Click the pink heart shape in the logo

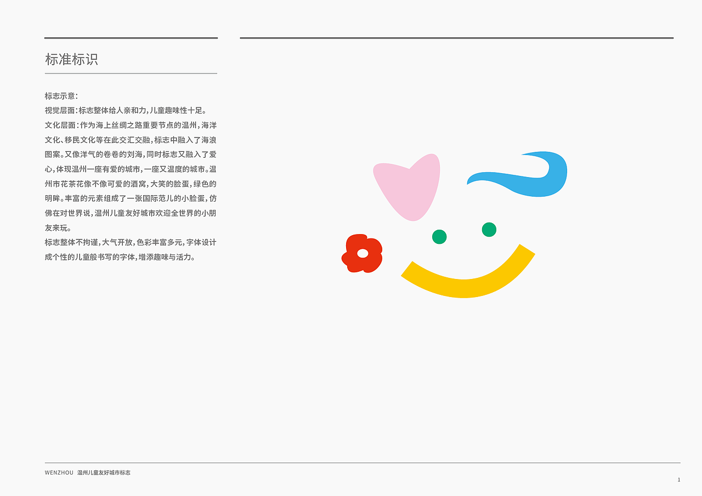point(409,186)
